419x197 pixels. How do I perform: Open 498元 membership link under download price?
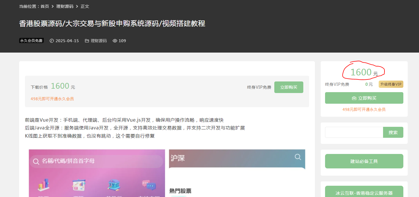click(52, 99)
